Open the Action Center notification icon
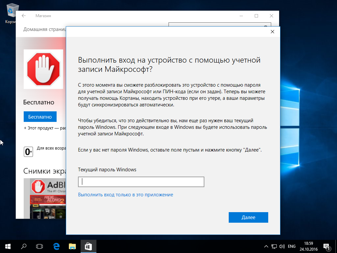337x253 pixels. point(326,247)
